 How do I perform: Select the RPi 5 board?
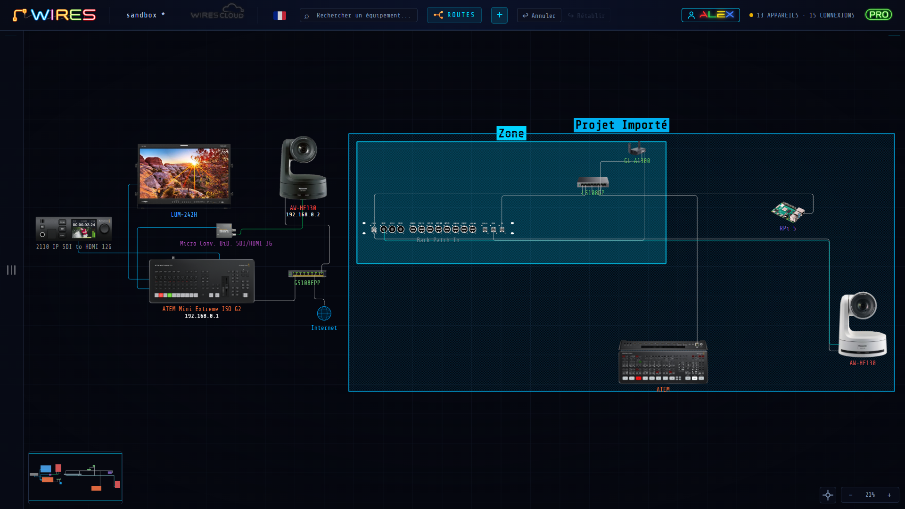point(788,212)
